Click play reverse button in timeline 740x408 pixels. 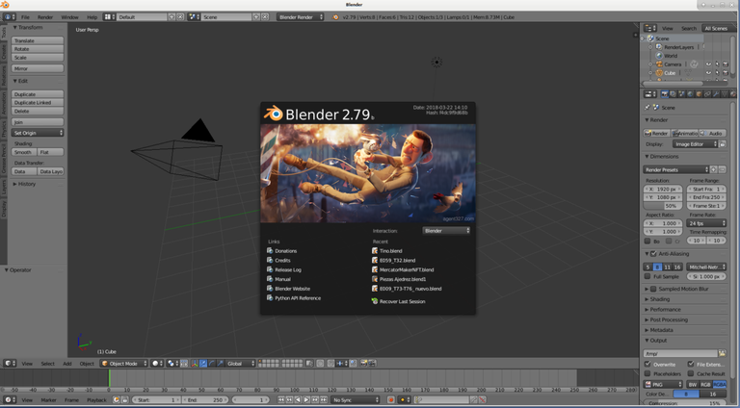(x=298, y=399)
